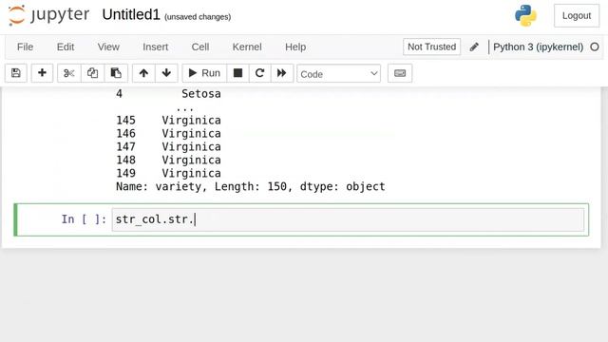This screenshot has height=342, width=608.
Task: Run the current cell
Action: point(204,73)
